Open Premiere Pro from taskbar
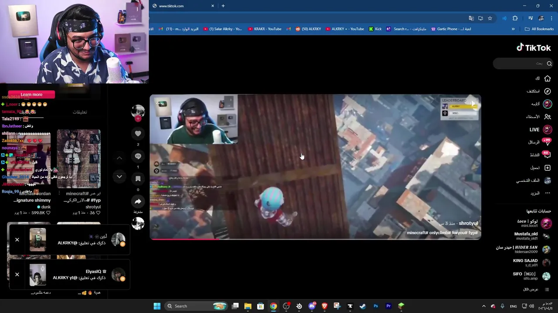Viewport: 558px width, 313px height. (388, 306)
